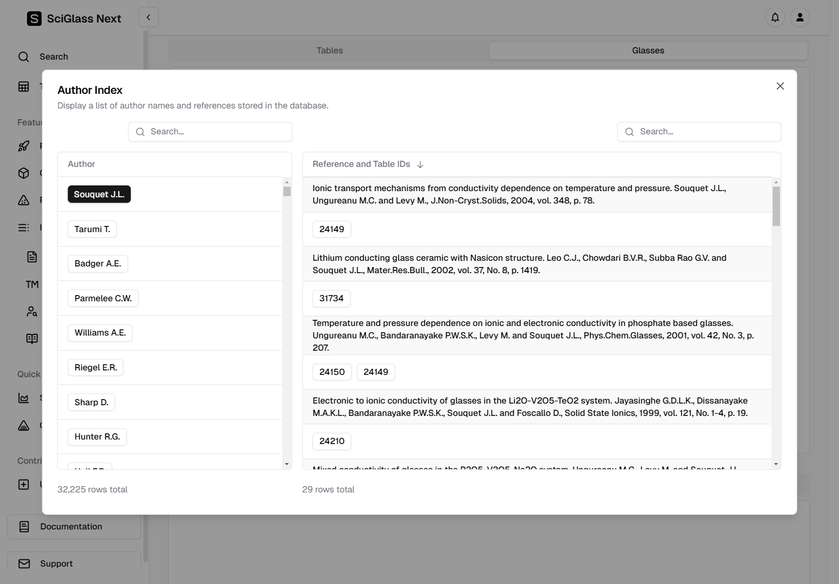Click the notifications bell icon

click(x=775, y=17)
